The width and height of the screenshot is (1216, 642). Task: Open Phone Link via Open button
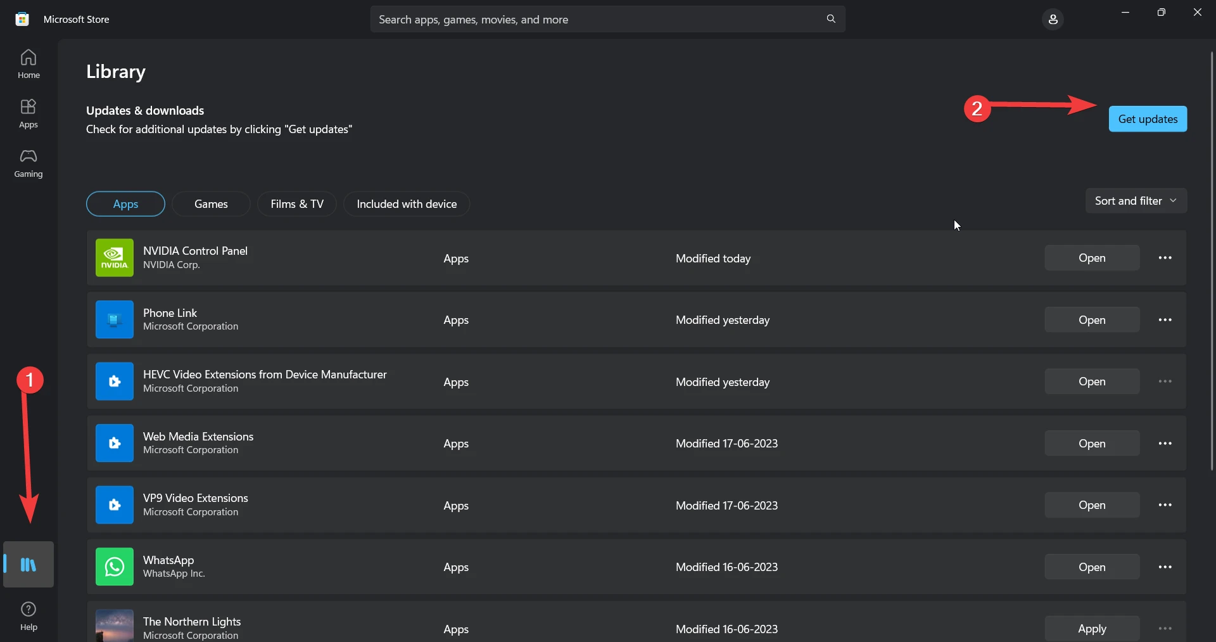pyautogui.click(x=1092, y=320)
